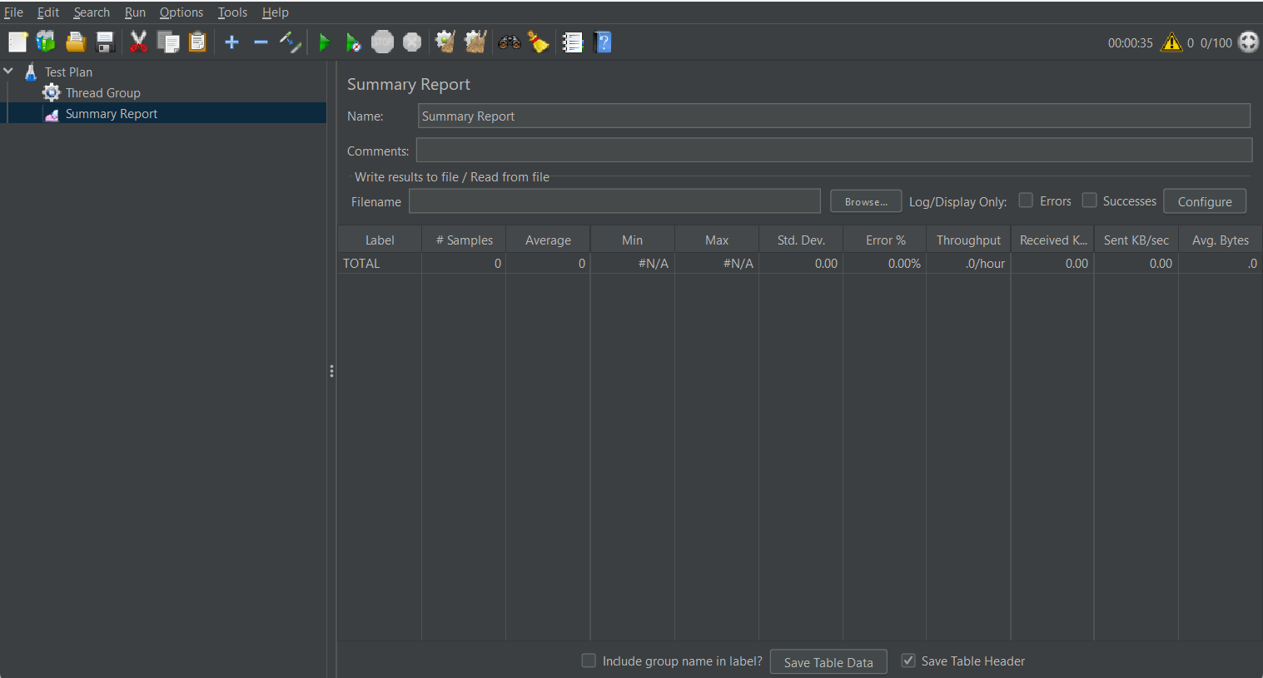
Task: Toggle the Successes checkbox
Action: (1089, 200)
